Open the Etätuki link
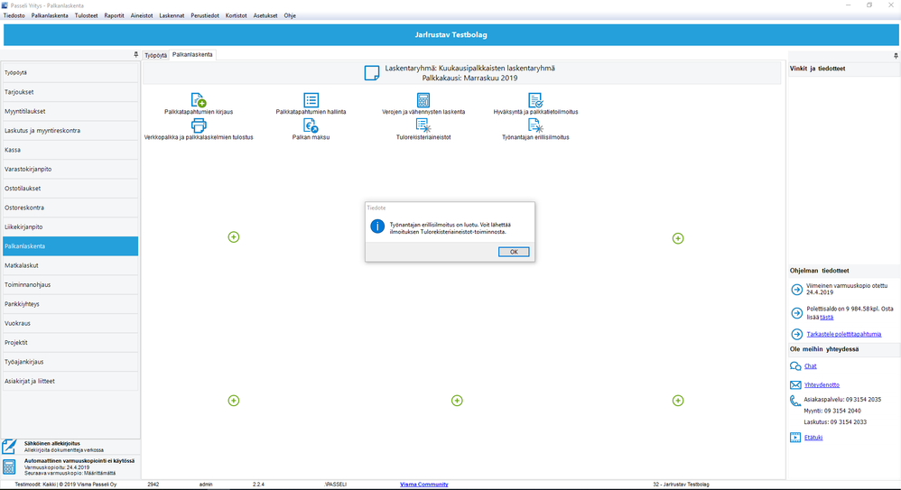Image resolution: width=901 pixels, height=490 pixels. (x=813, y=437)
